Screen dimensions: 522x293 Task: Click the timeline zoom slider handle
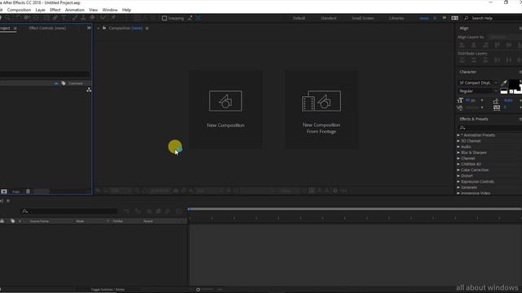(197, 290)
